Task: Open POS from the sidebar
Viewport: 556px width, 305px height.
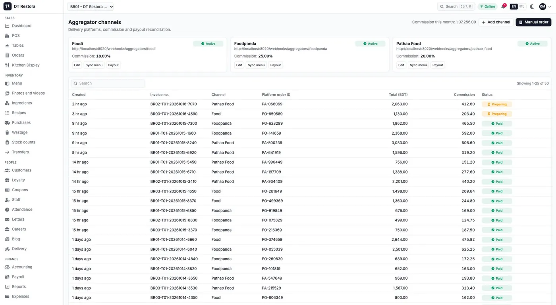Action: click(15, 36)
